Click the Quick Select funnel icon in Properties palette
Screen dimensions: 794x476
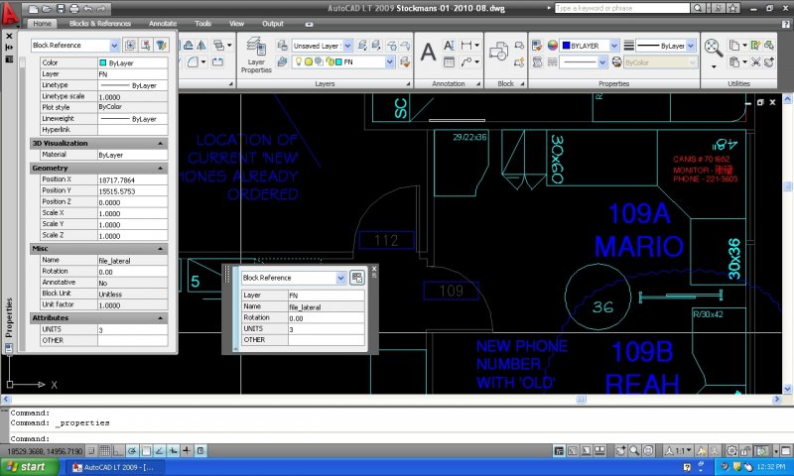pos(161,45)
